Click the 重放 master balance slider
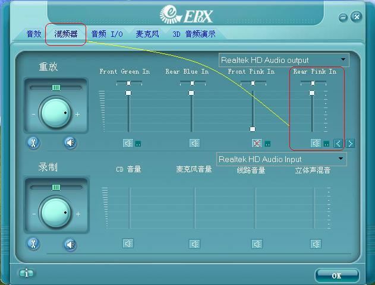This screenshot has height=285, width=375. point(56,88)
